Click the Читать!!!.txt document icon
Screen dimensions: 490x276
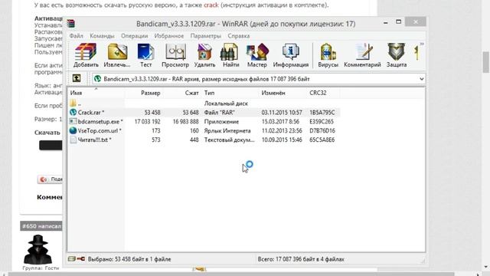coord(73,140)
